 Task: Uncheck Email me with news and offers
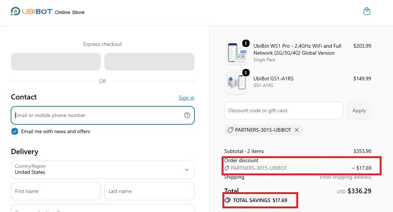pos(15,132)
